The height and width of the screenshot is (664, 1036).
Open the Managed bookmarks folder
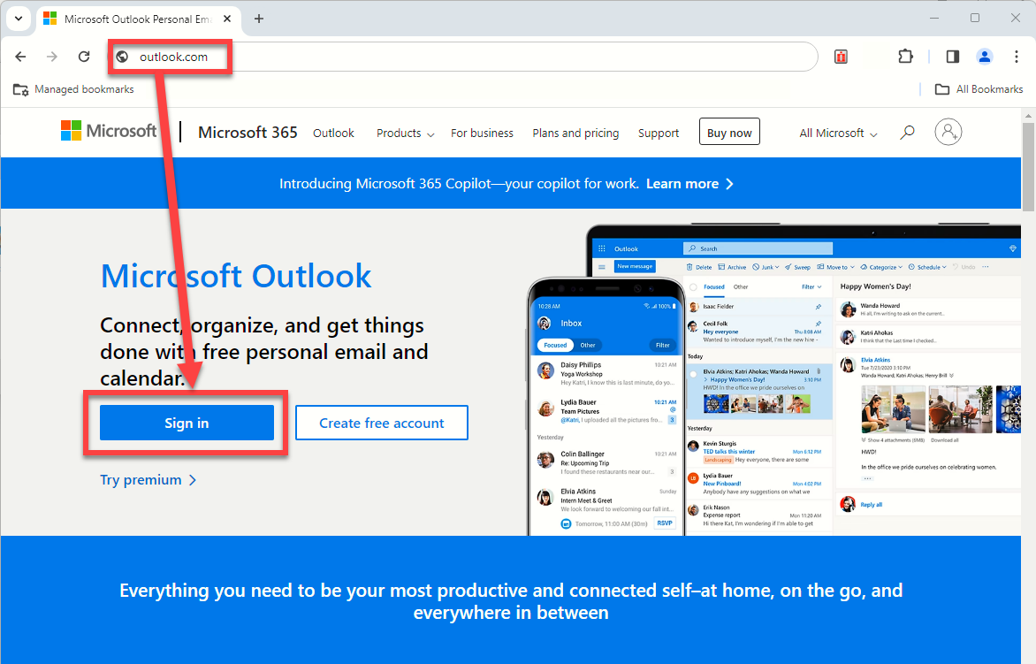pos(73,89)
